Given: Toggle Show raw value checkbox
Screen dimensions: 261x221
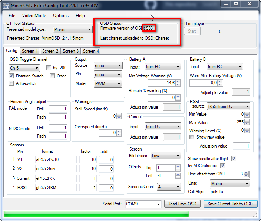Looking at the screenshot, I should [x=192, y=137].
